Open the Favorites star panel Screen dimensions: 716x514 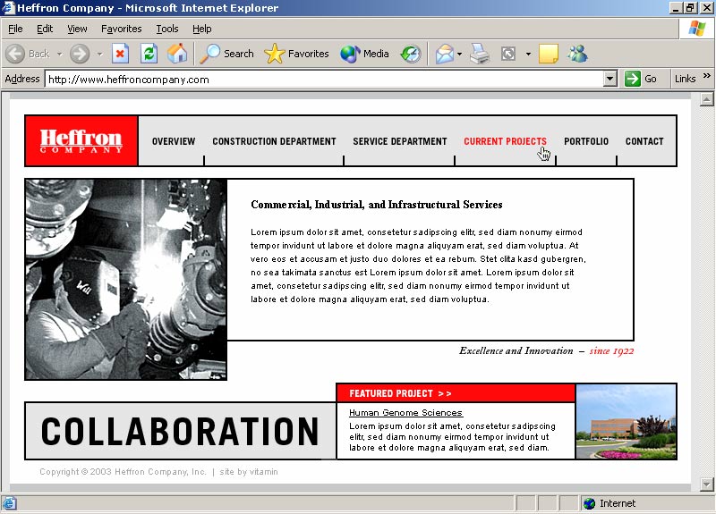(x=297, y=54)
